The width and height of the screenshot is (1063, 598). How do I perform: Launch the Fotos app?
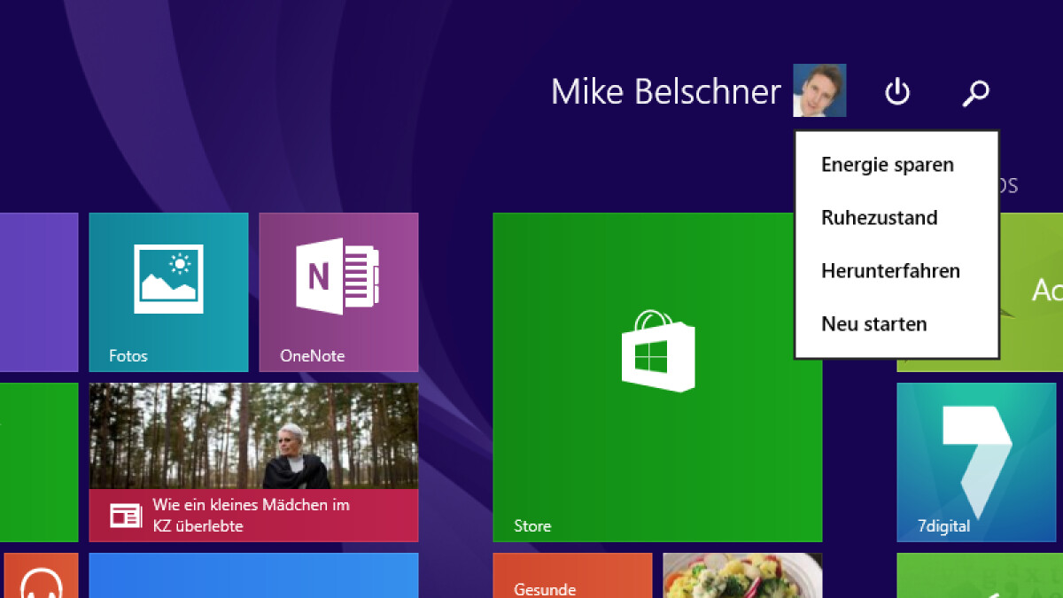tap(168, 292)
